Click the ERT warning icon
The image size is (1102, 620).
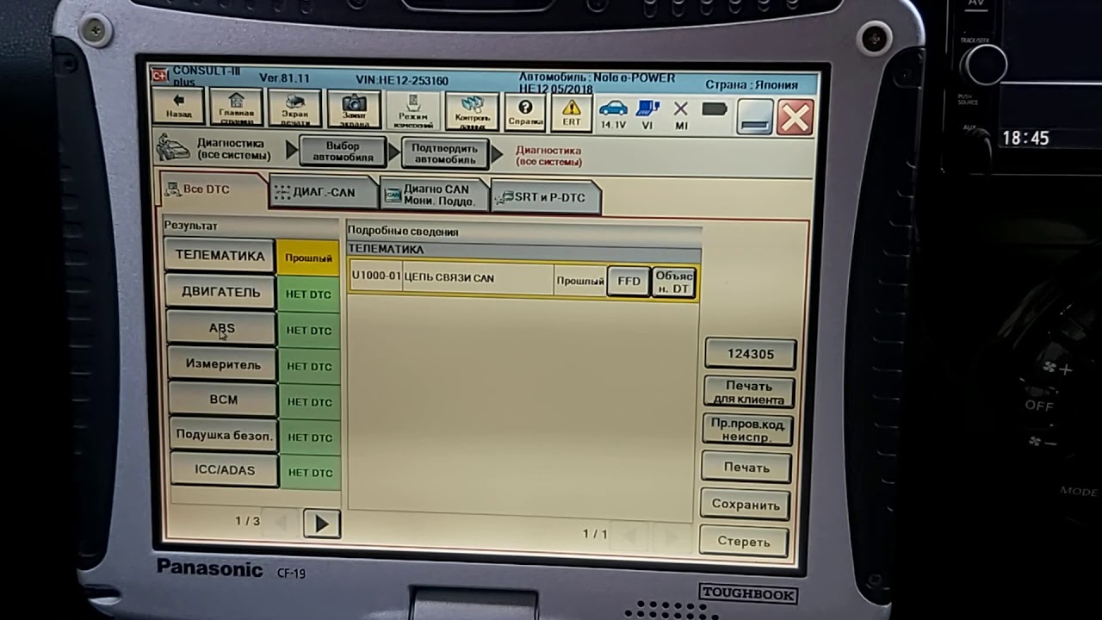coord(572,113)
